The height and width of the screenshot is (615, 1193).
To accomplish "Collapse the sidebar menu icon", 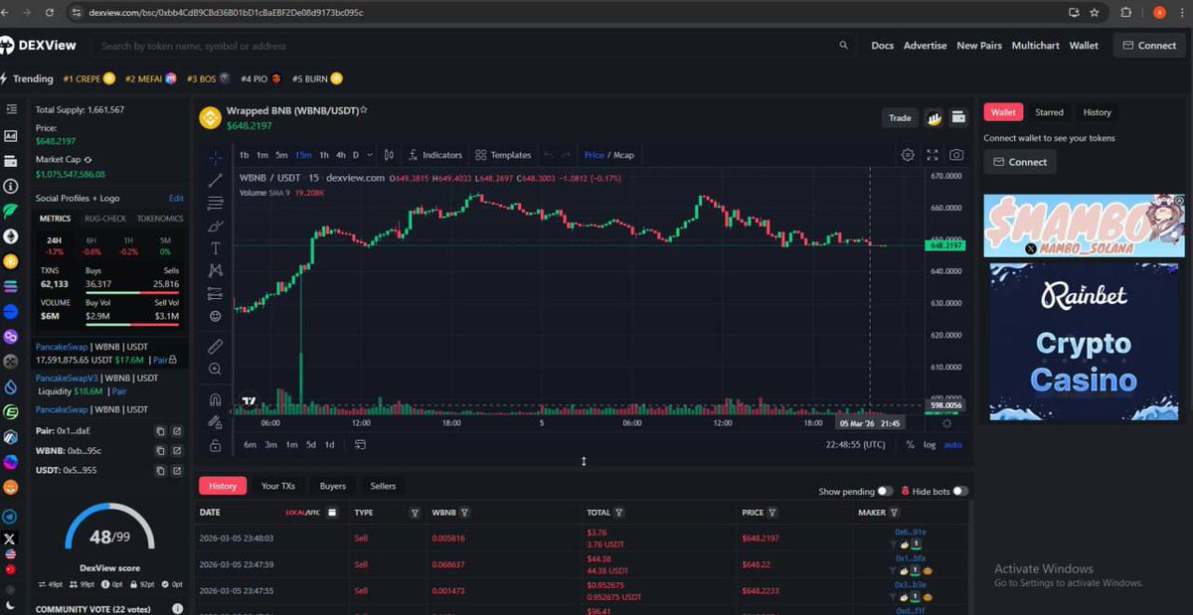I will point(11,109).
